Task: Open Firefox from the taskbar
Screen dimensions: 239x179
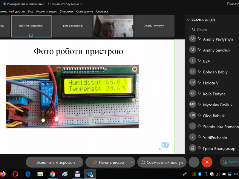Action: [3, 174]
